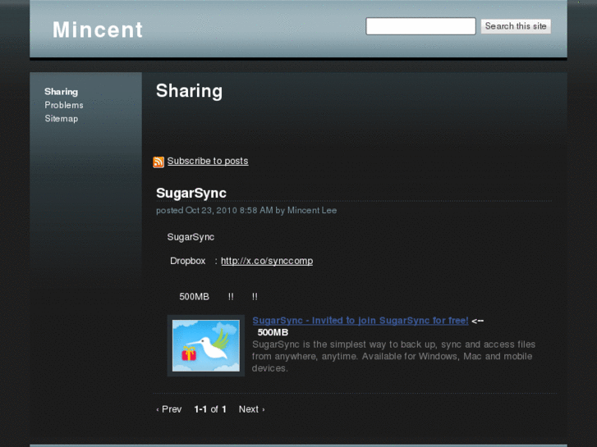Go to previous page with Prev
This screenshot has height=447, width=597.
coord(168,409)
